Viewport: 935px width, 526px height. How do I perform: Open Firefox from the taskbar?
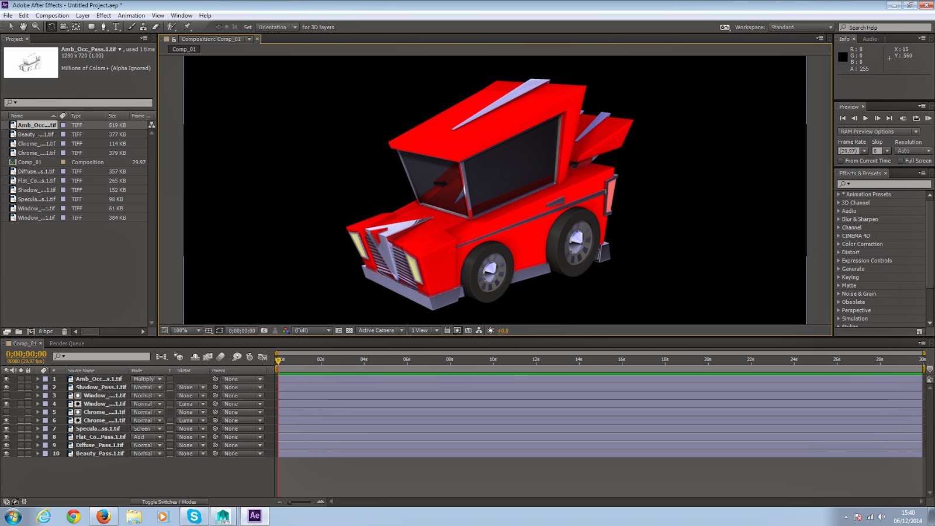coord(103,516)
